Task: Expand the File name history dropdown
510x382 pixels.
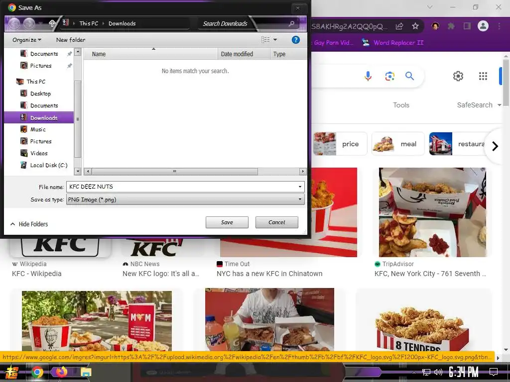Action: tap(300, 187)
